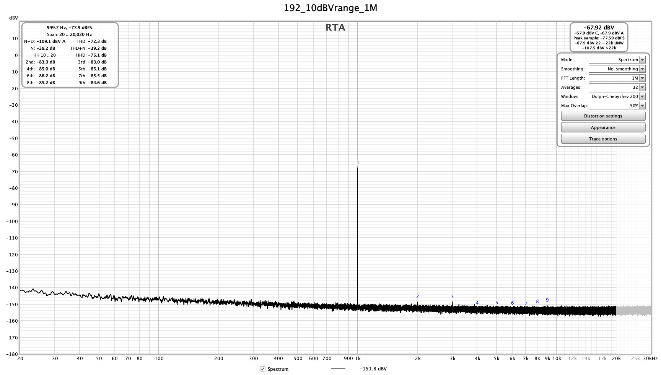
Task: Click the 2nd: -83.3 dB harmonic value
Action: pyautogui.click(x=40, y=62)
